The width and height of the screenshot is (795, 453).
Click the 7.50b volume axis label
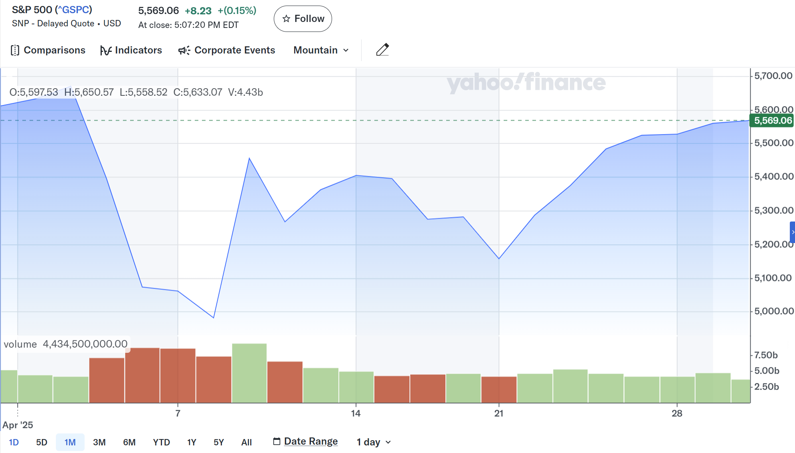[766, 355]
